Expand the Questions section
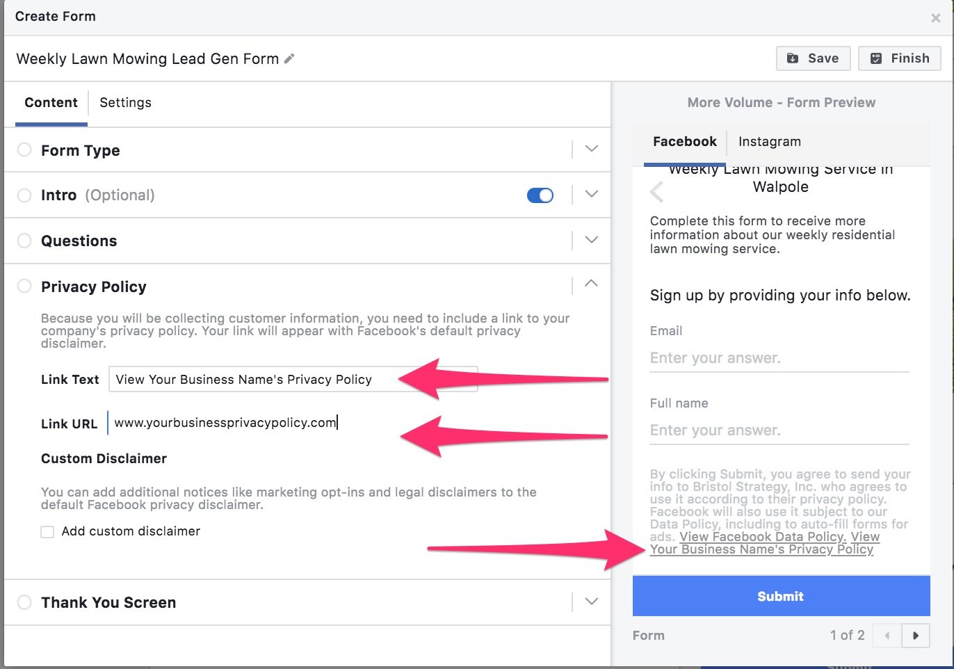Image resolution: width=954 pixels, height=669 pixels. (x=591, y=240)
